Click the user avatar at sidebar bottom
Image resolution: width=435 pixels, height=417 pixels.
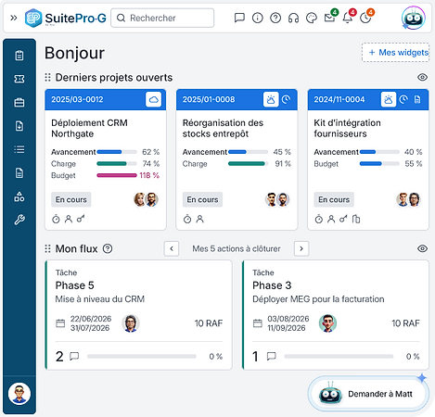[x=19, y=394]
